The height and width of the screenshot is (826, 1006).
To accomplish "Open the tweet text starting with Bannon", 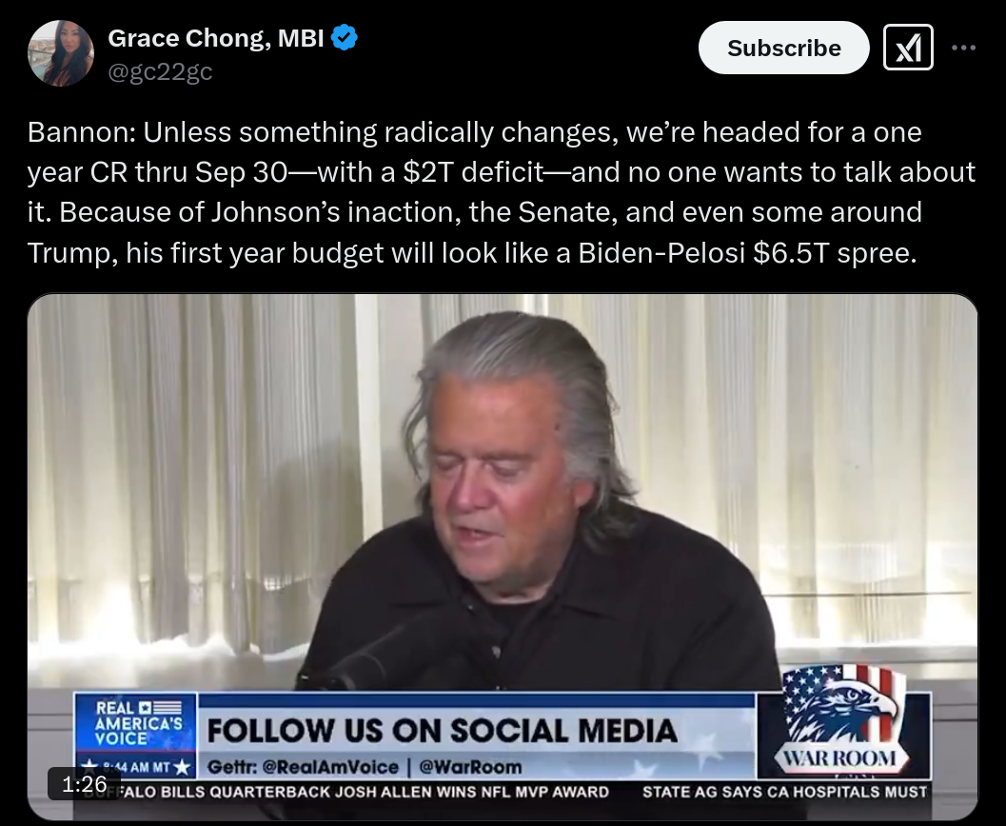I will pos(502,192).
